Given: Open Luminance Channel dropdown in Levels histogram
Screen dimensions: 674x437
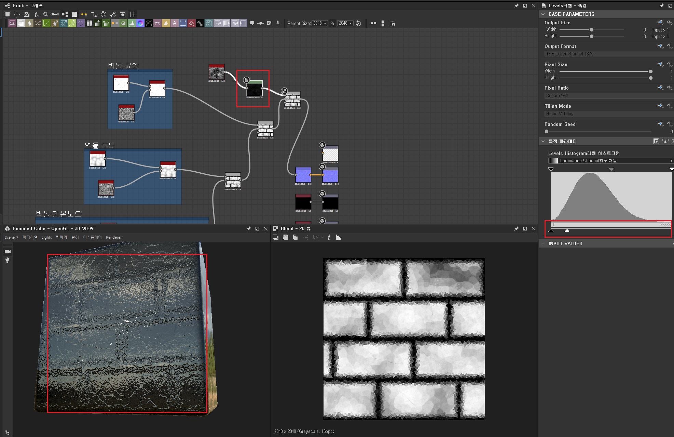Looking at the screenshot, I should 610,161.
